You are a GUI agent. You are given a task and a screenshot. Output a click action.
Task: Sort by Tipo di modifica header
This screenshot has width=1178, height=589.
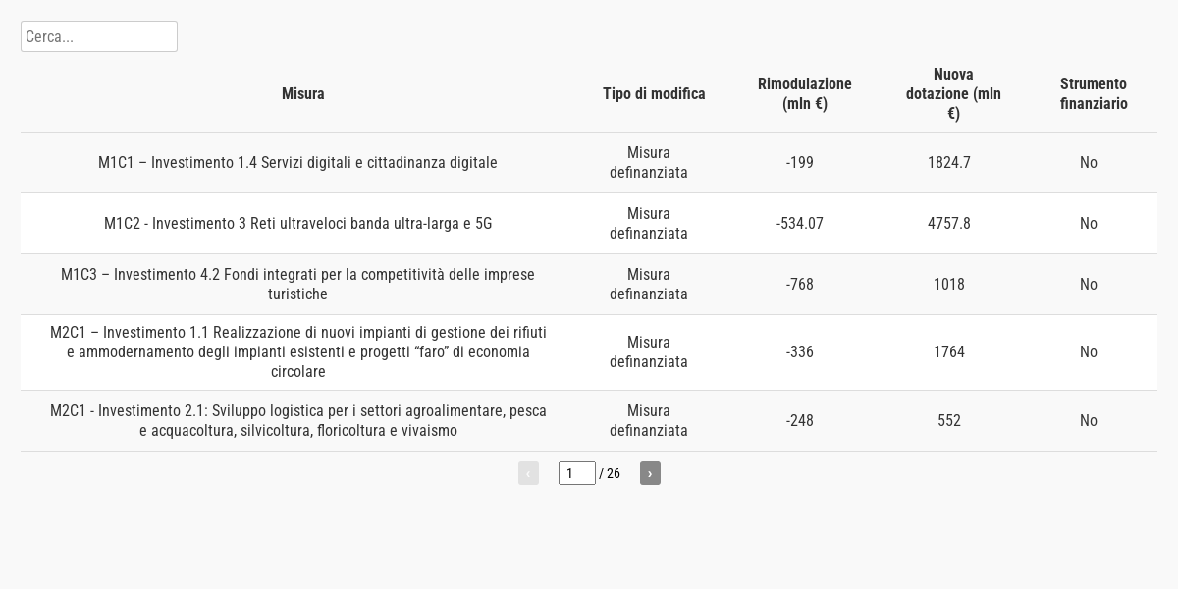[x=654, y=94]
